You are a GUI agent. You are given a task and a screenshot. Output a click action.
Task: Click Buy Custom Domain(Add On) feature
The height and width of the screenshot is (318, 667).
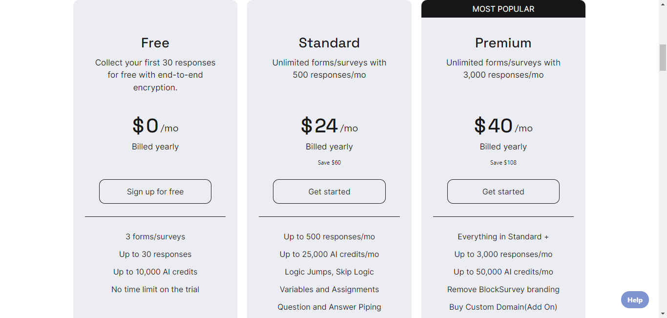click(x=503, y=307)
